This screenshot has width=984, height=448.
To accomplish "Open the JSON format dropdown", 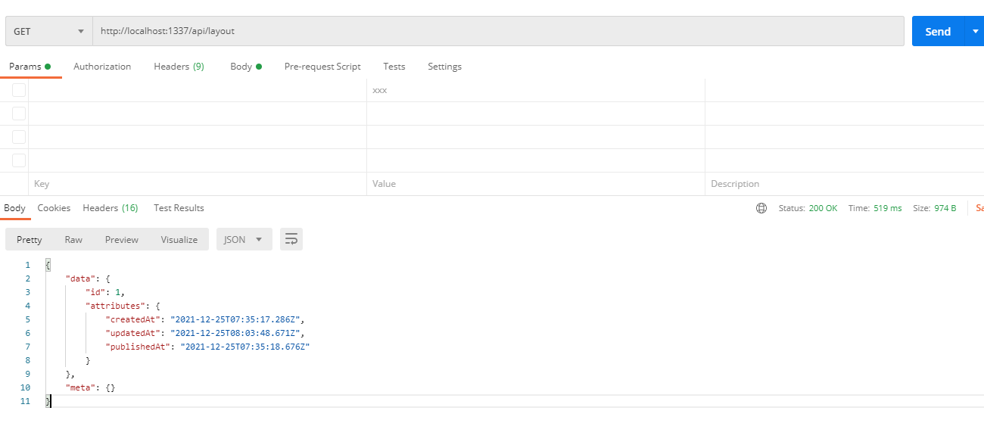I will point(257,238).
